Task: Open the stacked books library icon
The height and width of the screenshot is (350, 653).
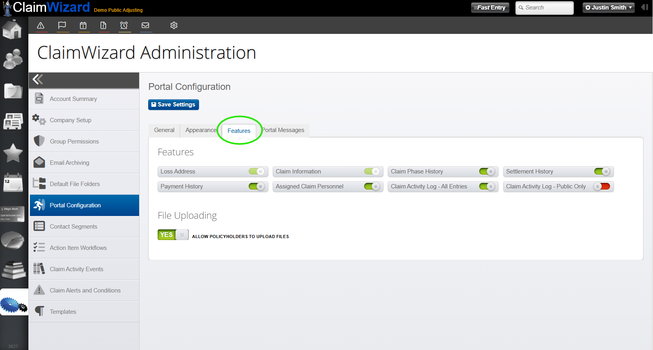Action: click(14, 270)
